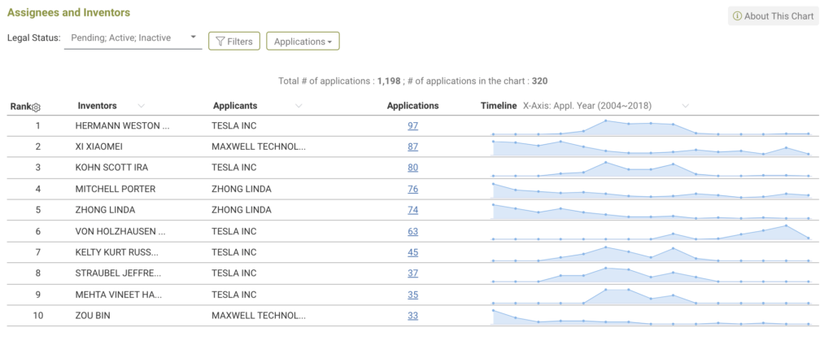The height and width of the screenshot is (341, 833).
Task: Select inventor HERMANN WESTON
Action: pos(122,126)
